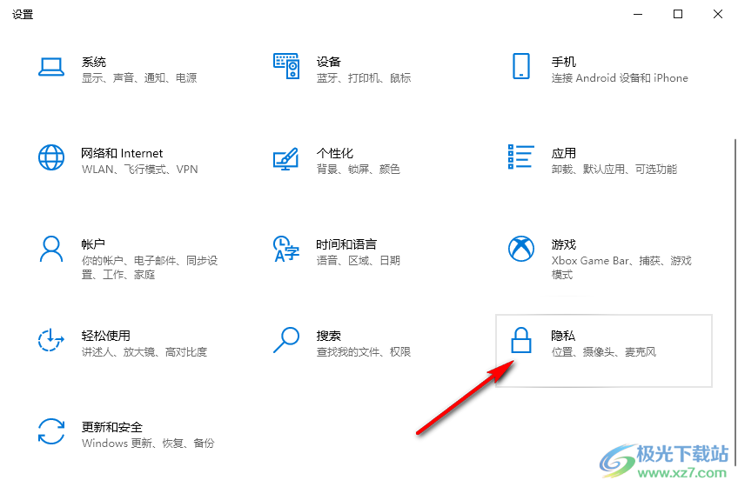Click the 隐私 padlock icon
The height and width of the screenshot is (487, 738).
click(x=521, y=340)
